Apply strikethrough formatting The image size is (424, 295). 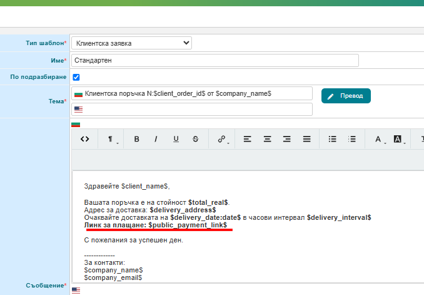[x=195, y=139]
